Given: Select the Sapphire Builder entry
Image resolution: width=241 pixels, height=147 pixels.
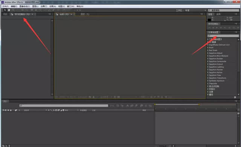Looking at the screenshot, I should coord(216,58).
